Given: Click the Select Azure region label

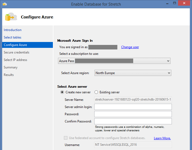Looking at the screenshot, I should pyautogui.click(x=75, y=73).
